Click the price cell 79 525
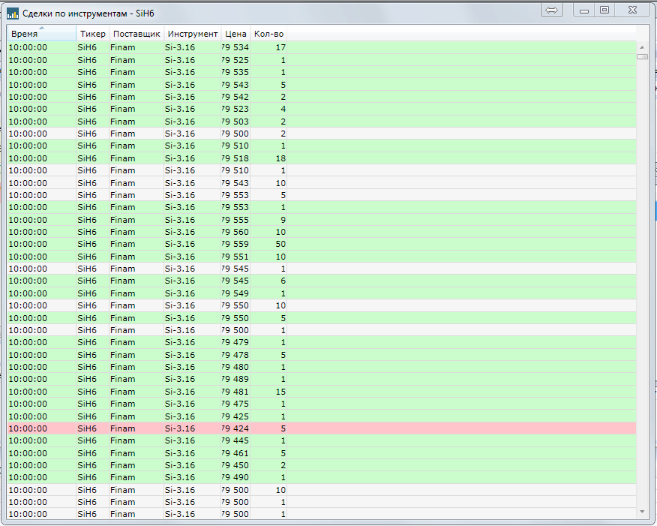Viewport: 657px width, 526px height. click(235, 60)
